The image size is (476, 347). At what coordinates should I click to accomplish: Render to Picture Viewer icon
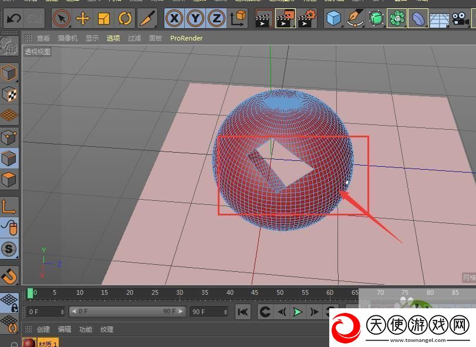(285, 19)
